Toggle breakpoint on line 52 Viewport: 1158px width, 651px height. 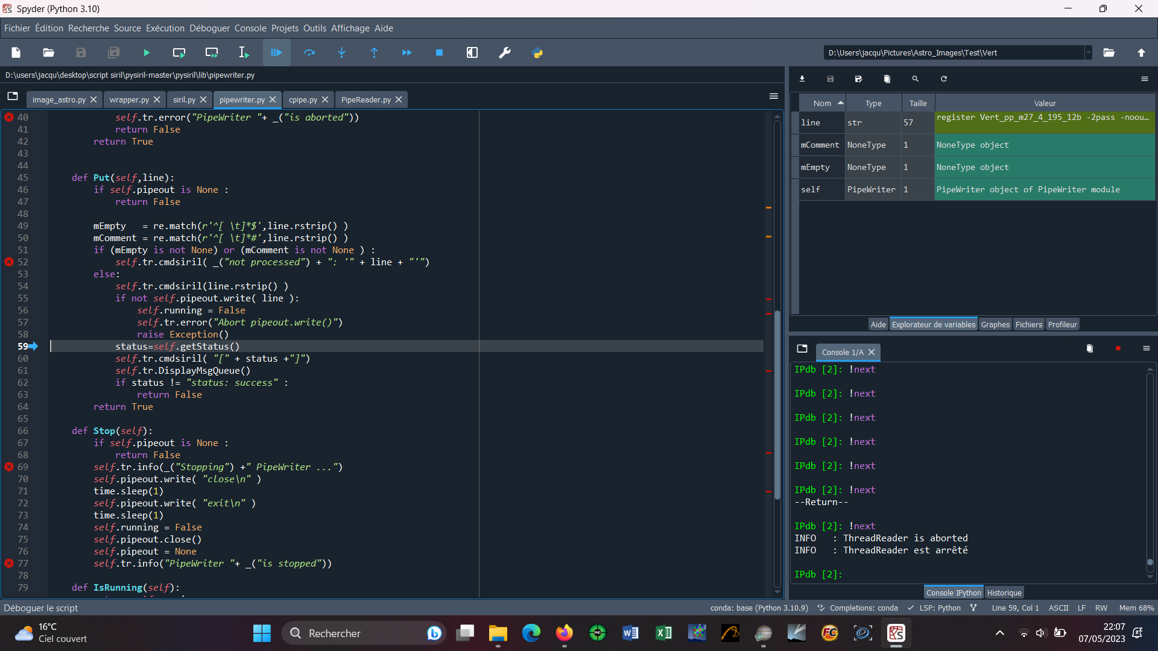(9, 262)
